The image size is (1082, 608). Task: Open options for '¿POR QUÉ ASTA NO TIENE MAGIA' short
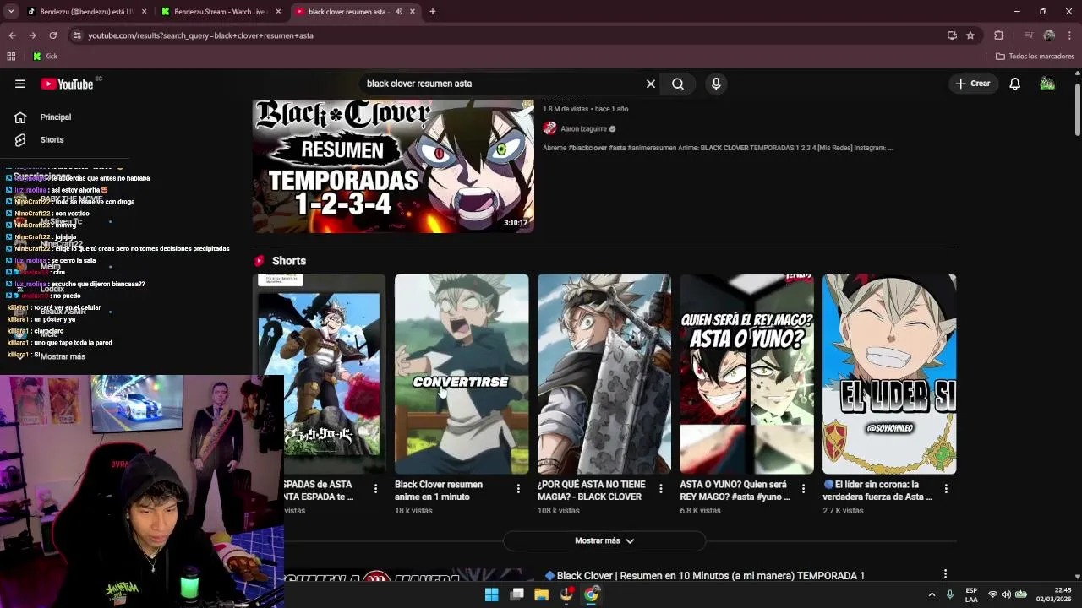click(x=661, y=488)
